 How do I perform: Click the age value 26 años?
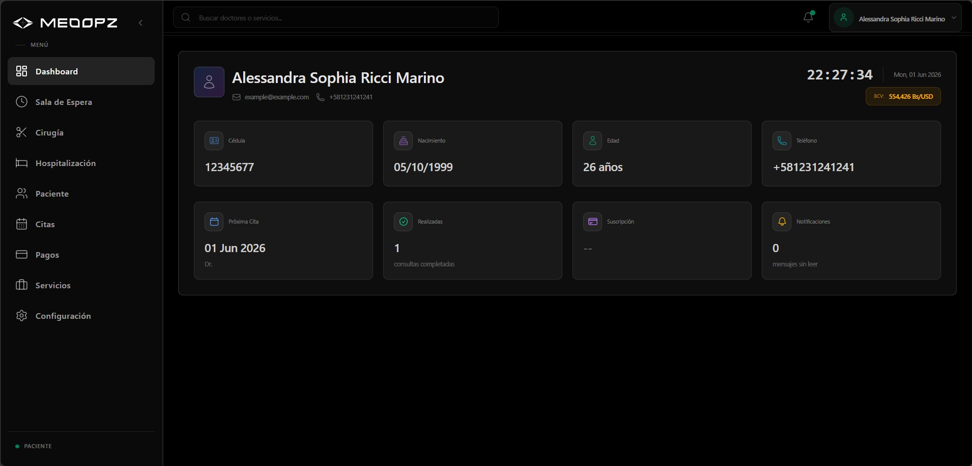pos(603,167)
